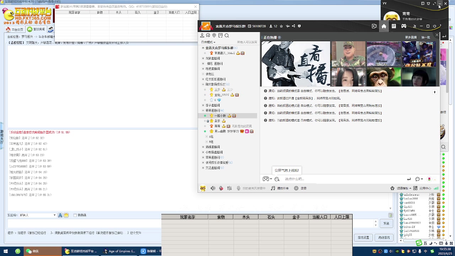
Task: Click the speech bubble icon above channel tree
Action: [x=208, y=36]
